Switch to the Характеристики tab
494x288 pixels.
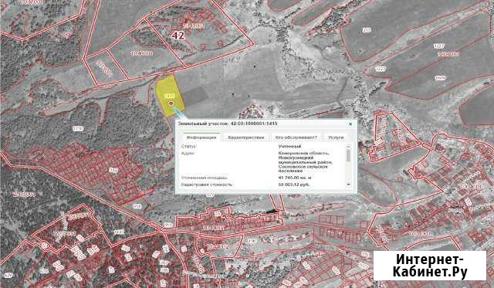[245, 137]
